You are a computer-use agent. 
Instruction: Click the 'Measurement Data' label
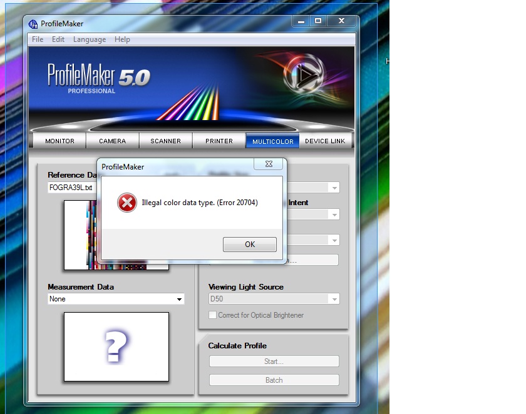(x=81, y=287)
